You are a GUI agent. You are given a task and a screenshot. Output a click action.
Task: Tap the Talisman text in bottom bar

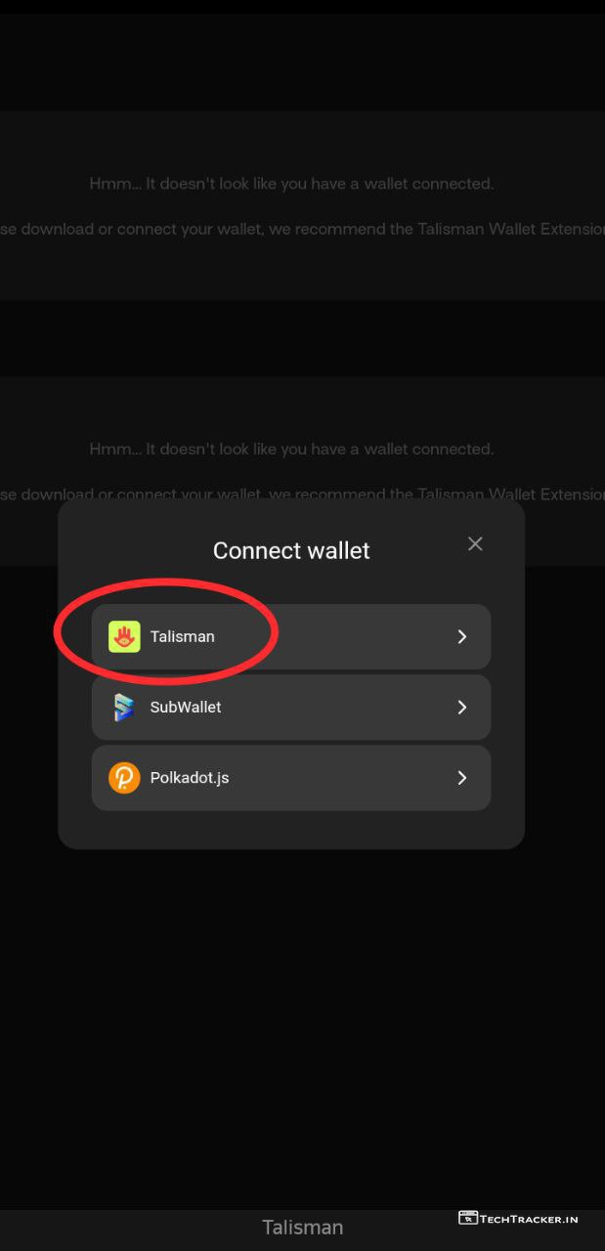[x=302, y=1228]
